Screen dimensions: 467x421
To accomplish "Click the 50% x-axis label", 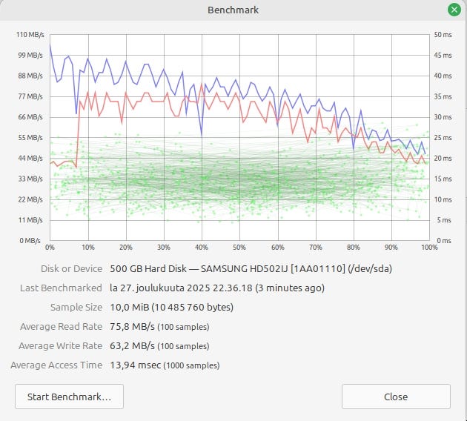I will (x=239, y=248).
